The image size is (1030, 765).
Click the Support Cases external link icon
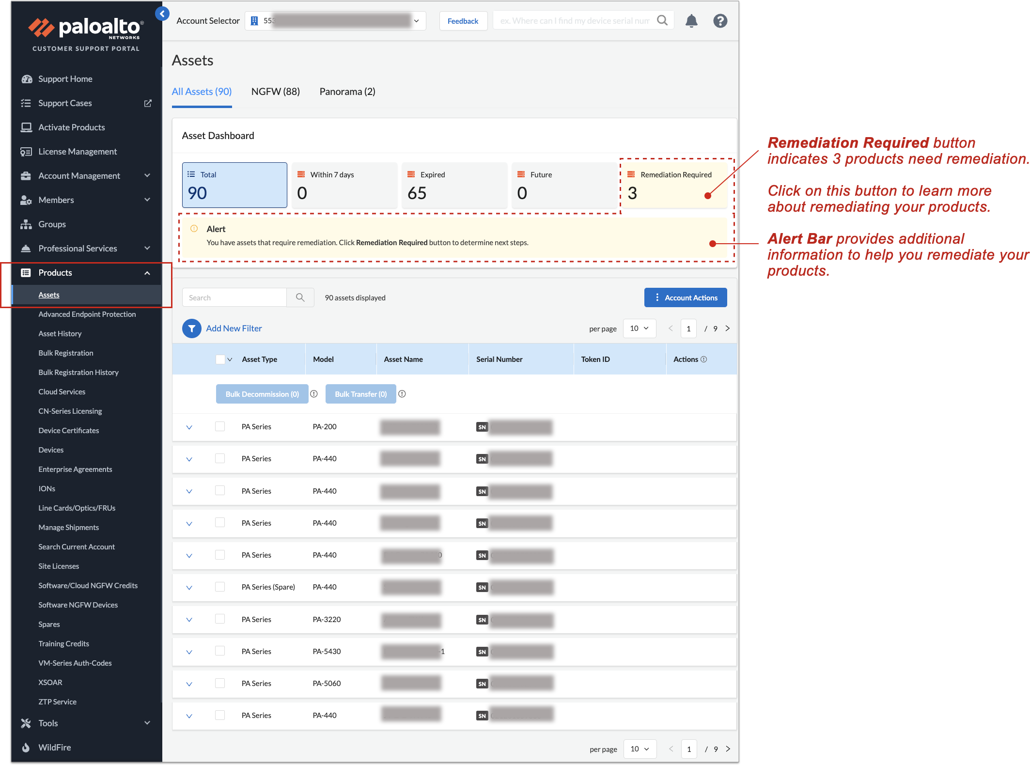click(148, 103)
